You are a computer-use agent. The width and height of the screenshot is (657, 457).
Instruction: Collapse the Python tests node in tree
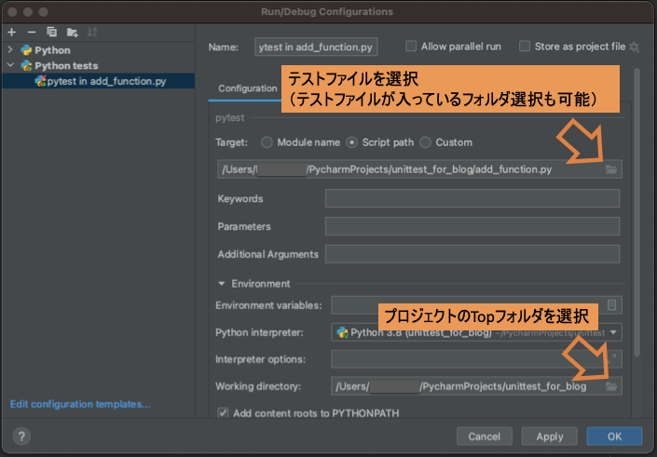[x=10, y=65]
